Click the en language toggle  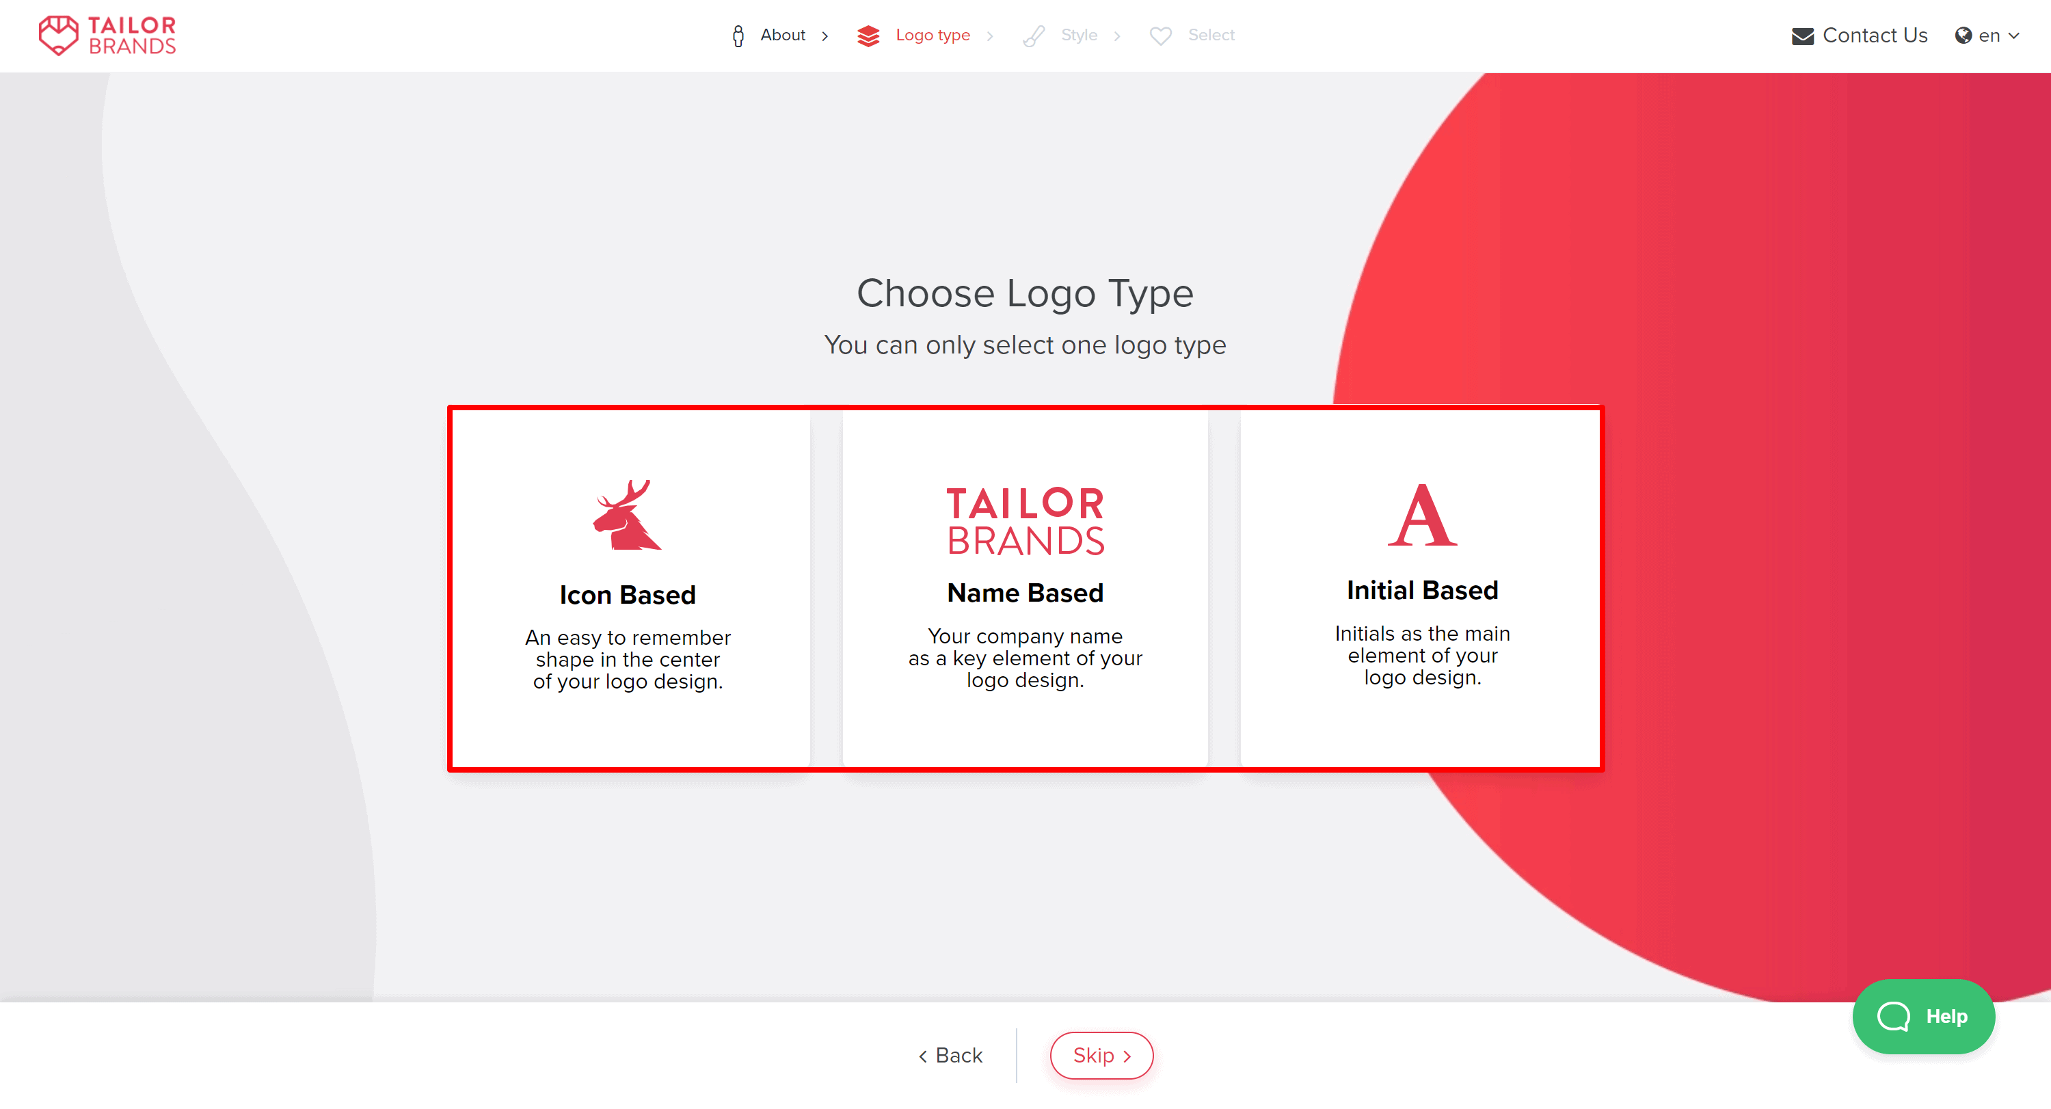tap(1988, 34)
